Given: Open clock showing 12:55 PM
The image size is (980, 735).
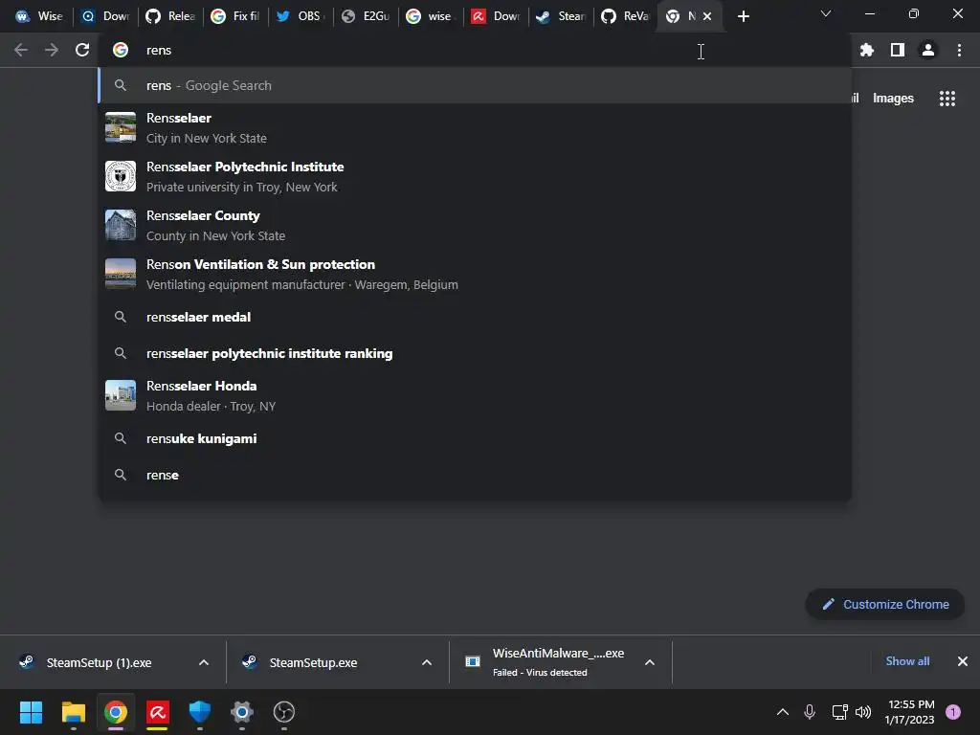Looking at the screenshot, I should pyautogui.click(x=910, y=712).
